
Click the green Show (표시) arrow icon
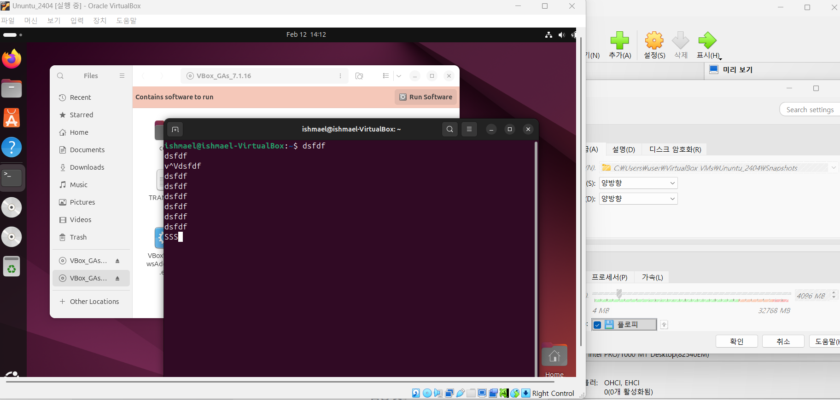point(707,41)
